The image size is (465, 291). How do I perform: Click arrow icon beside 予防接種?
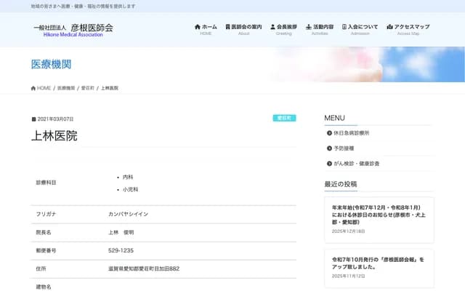coord(329,148)
